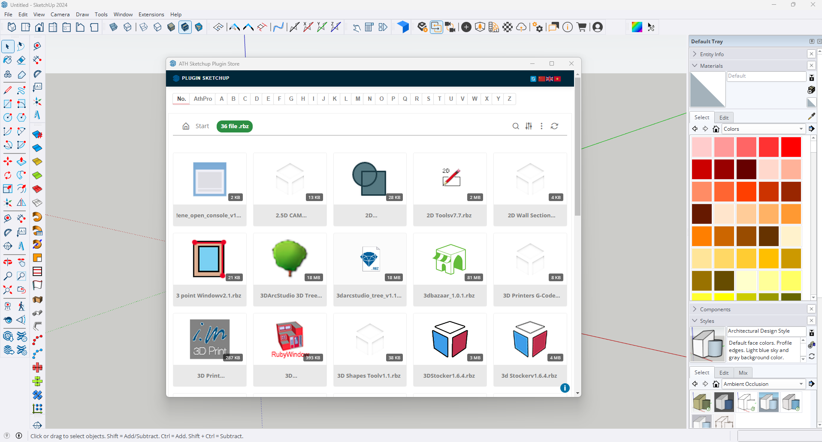822x442 pixels.
Task: Switch to the Mix tab in Styles
Action: click(x=743, y=373)
